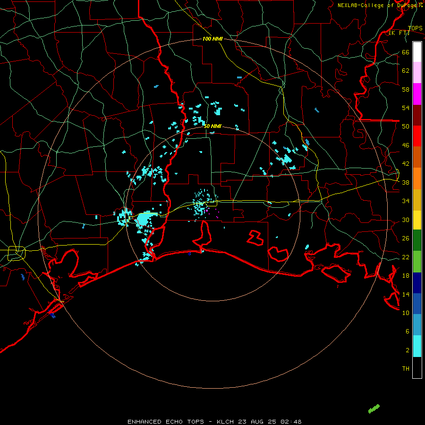Click the TOPS legend heading

(x=415, y=28)
